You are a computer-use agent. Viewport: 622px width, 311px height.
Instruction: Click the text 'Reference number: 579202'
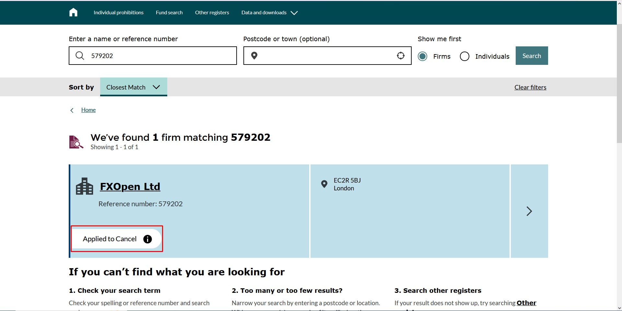141,204
